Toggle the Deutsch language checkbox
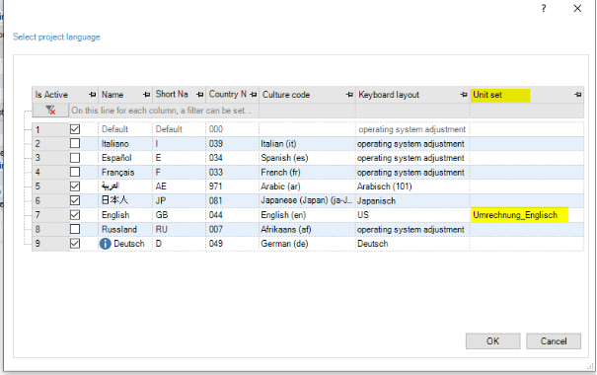Image resolution: width=597 pixels, height=375 pixels. (75, 244)
